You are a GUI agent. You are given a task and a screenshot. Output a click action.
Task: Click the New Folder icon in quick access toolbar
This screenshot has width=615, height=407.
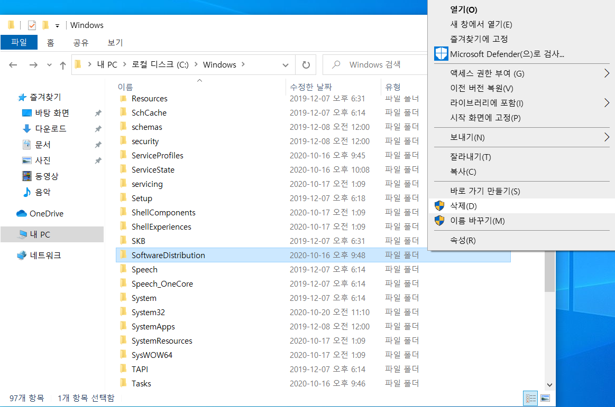click(x=45, y=25)
